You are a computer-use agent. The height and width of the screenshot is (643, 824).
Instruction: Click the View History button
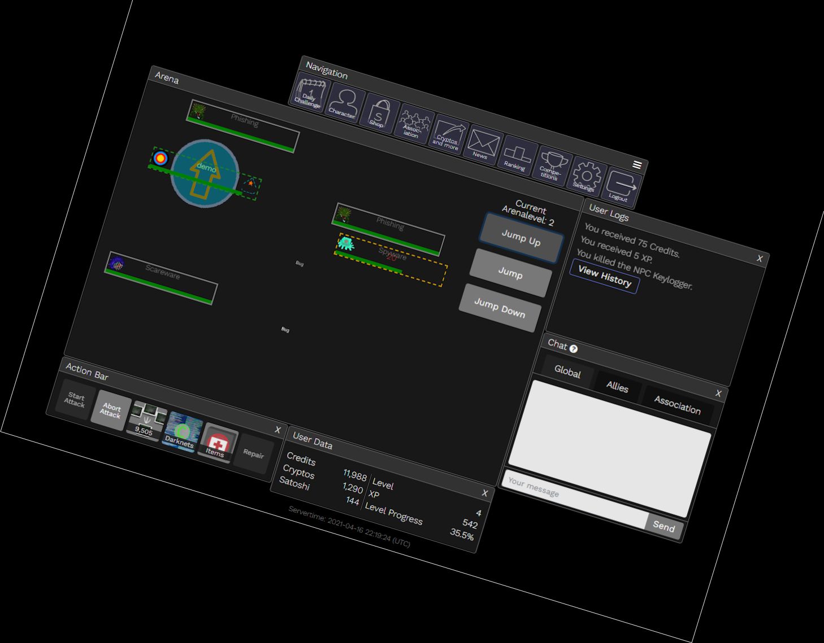(604, 277)
